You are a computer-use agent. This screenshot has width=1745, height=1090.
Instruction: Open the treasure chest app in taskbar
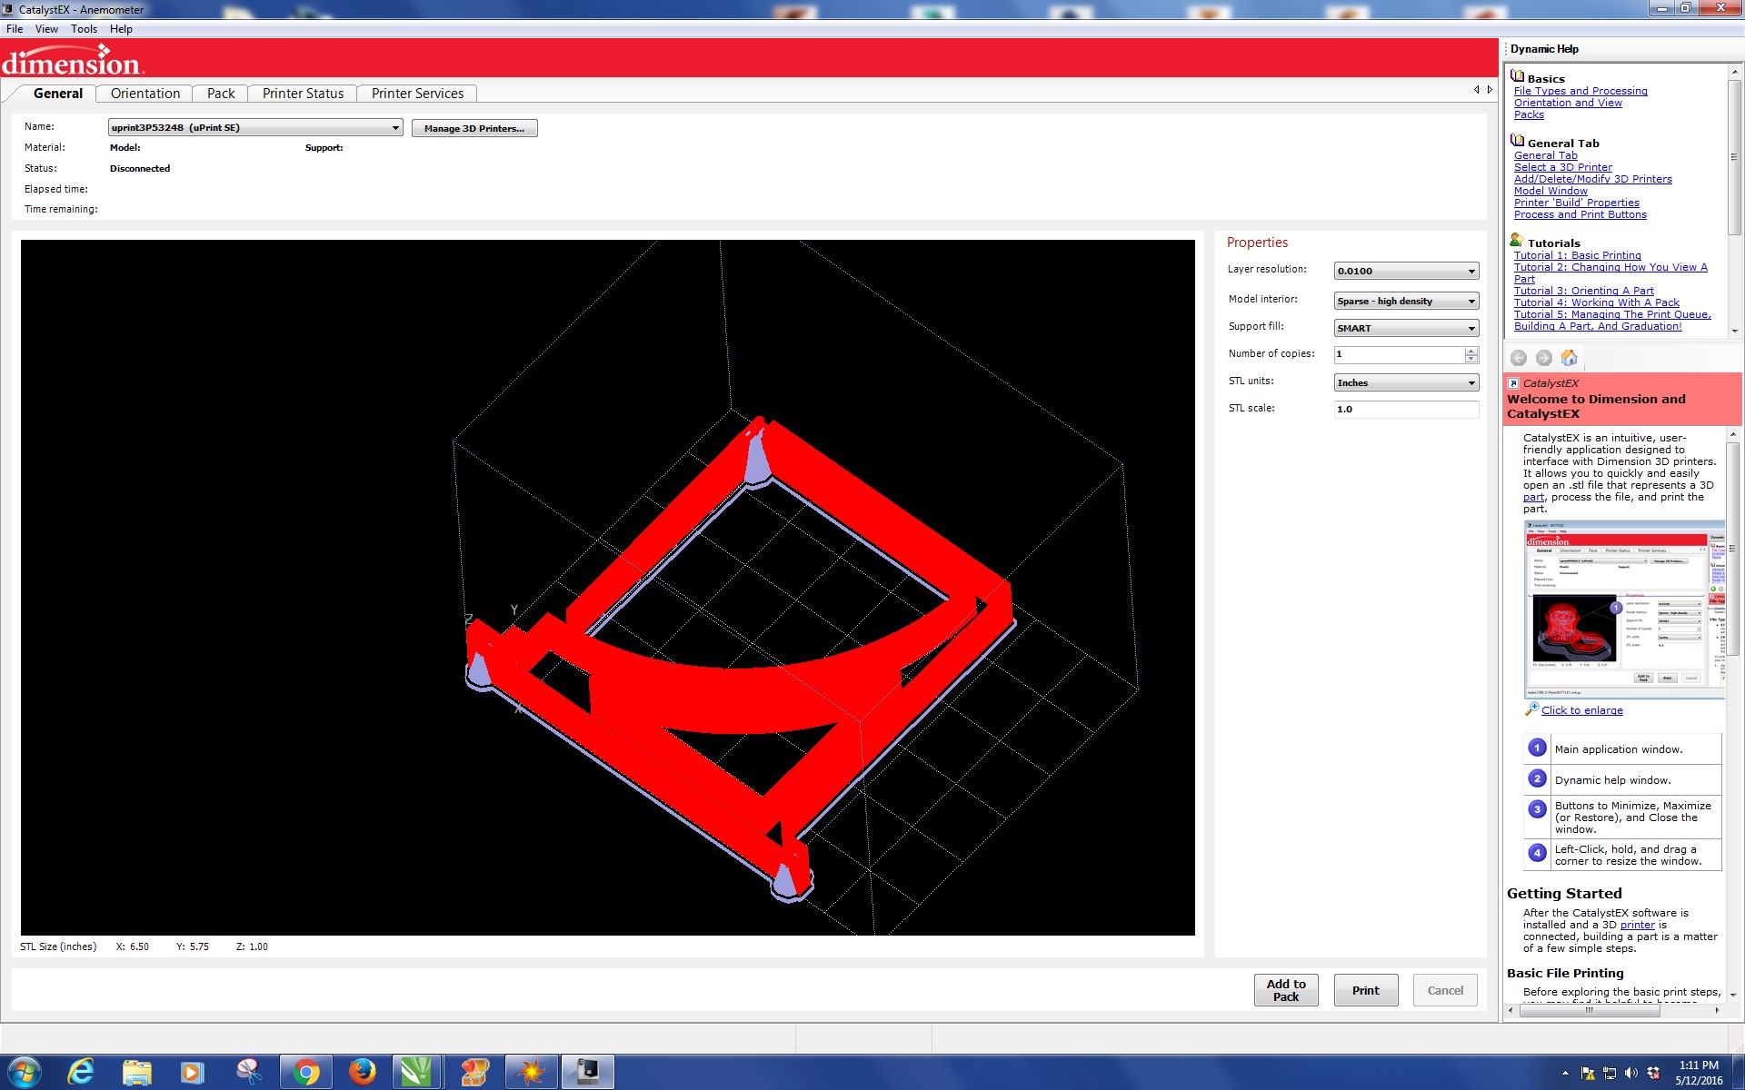474,1073
